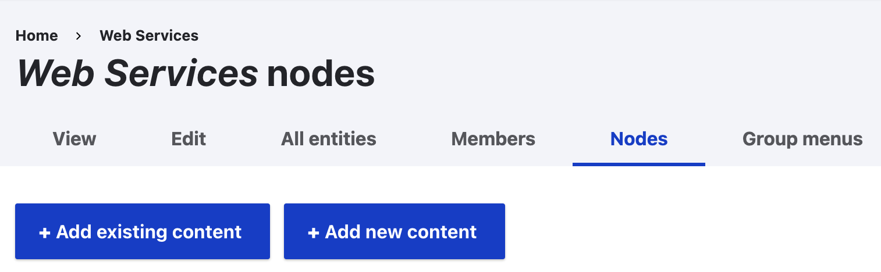Select the active Nodes tab
Screen dimensions: 881x272
click(x=638, y=139)
